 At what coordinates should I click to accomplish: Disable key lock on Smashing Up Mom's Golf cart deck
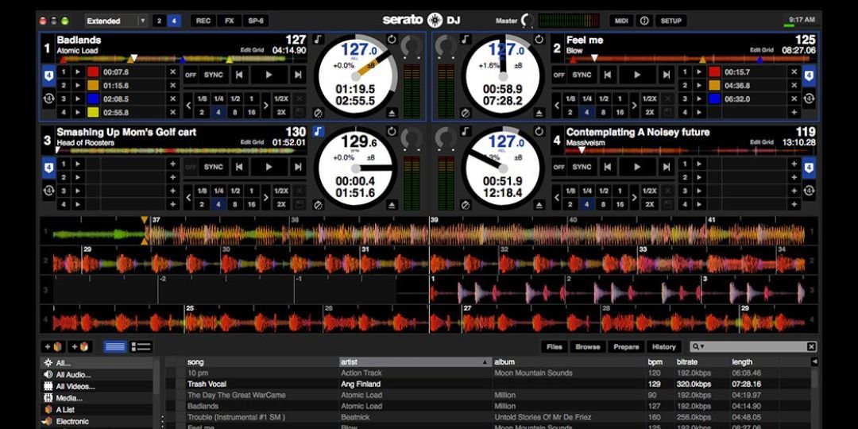tap(319, 131)
